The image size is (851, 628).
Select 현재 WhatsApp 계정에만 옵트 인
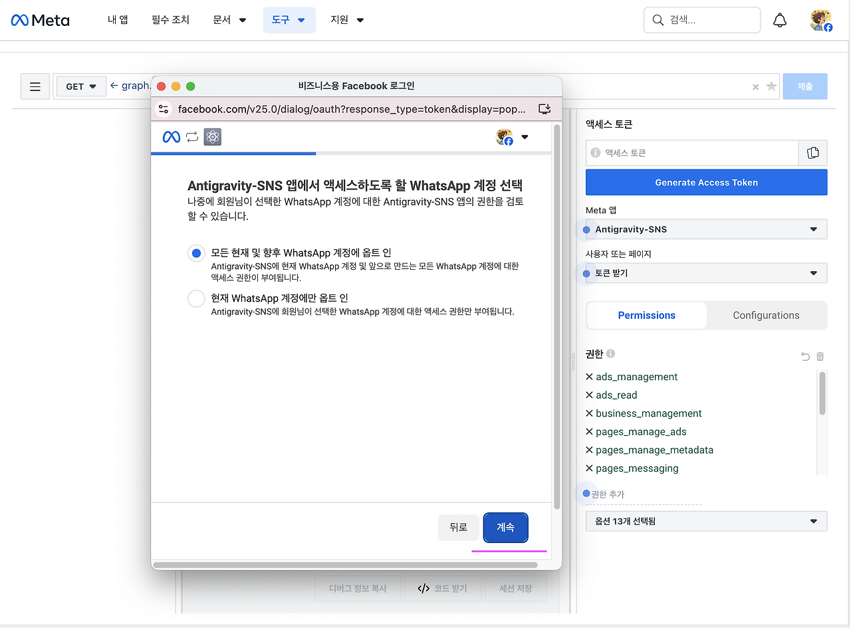point(196,298)
